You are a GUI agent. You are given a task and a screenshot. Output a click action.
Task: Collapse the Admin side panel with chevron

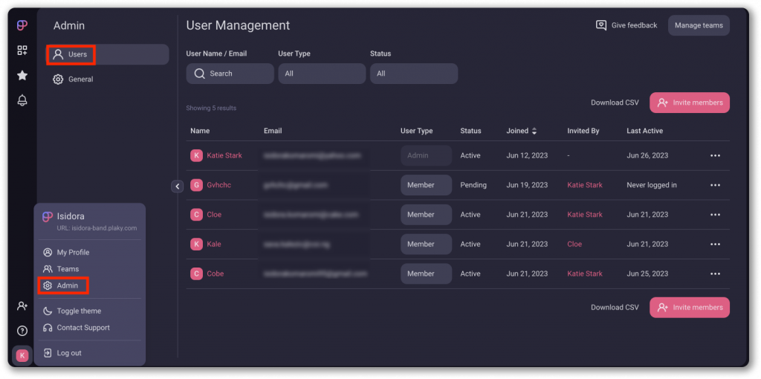tap(177, 187)
